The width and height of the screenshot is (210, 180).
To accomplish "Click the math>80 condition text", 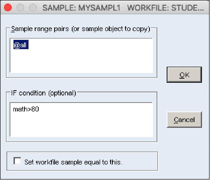I will tap(26, 109).
